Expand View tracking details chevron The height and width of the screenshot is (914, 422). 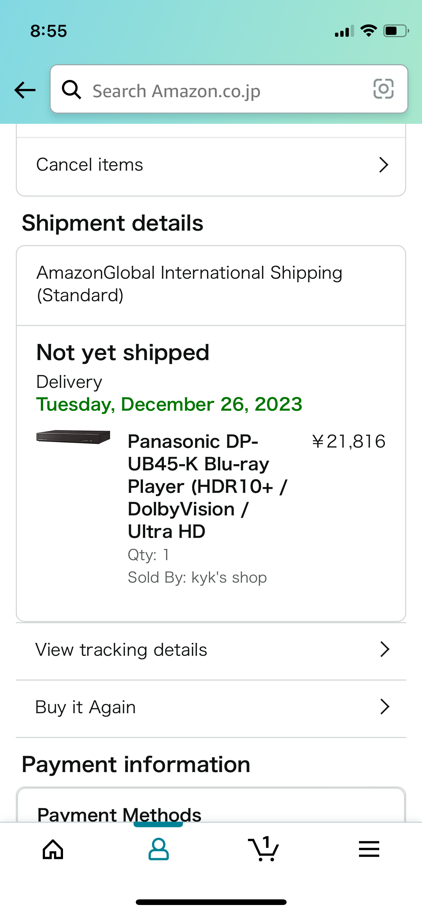click(384, 649)
